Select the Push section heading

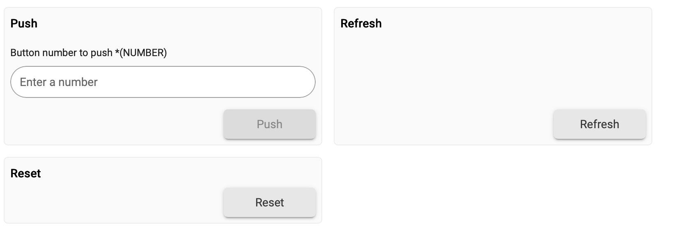point(24,23)
